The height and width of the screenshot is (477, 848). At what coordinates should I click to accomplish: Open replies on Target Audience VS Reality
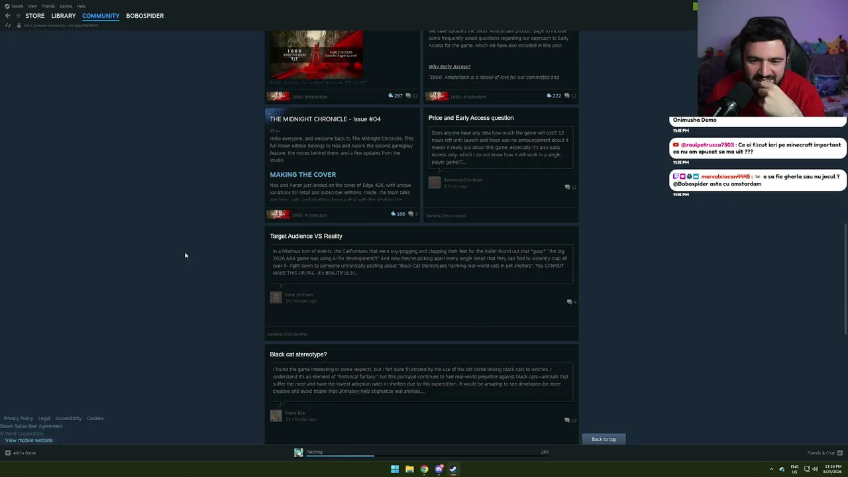pyautogui.click(x=571, y=302)
